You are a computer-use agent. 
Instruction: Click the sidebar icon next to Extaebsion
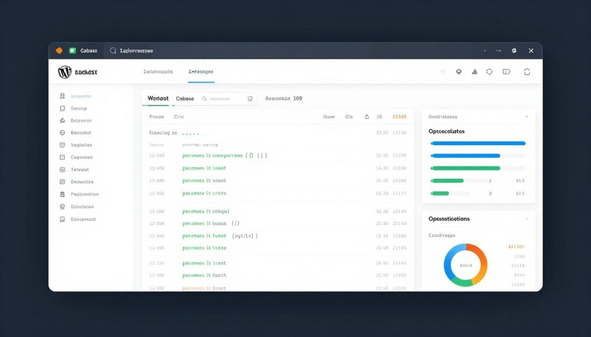click(62, 206)
